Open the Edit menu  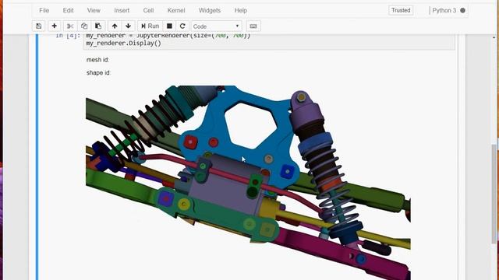pos(68,10)
